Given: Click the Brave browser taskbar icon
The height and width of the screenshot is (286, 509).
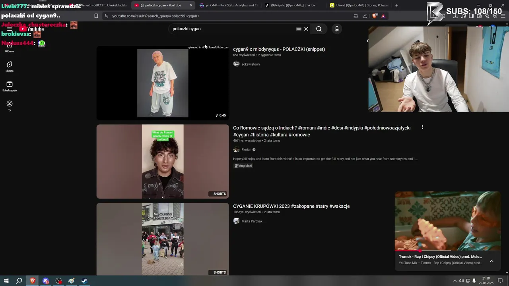Looking at the screenshot, I should [x=33, y=281].
